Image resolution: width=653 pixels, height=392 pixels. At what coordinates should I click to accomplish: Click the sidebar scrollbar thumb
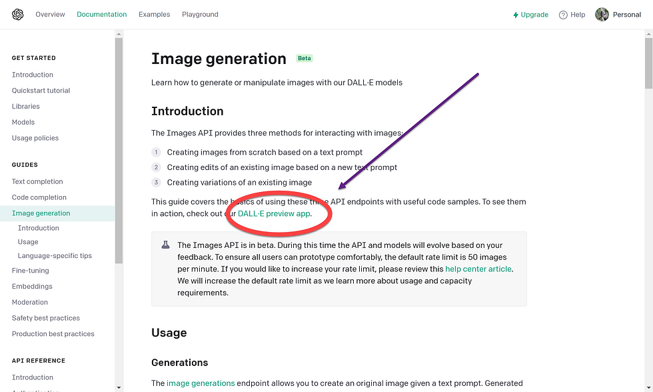click(119, 151)
